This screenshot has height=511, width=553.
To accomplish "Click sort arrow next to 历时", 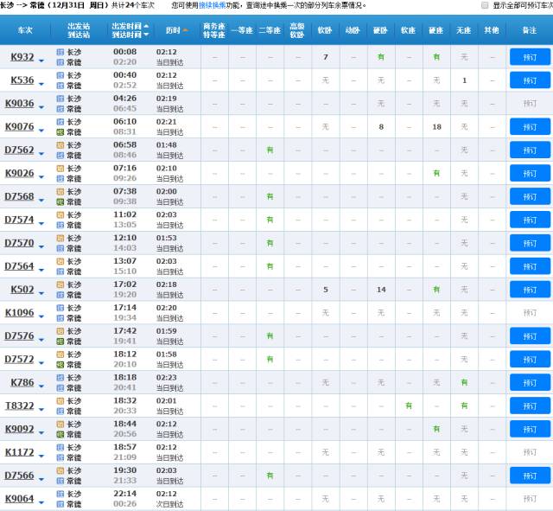I will (186, 30).
